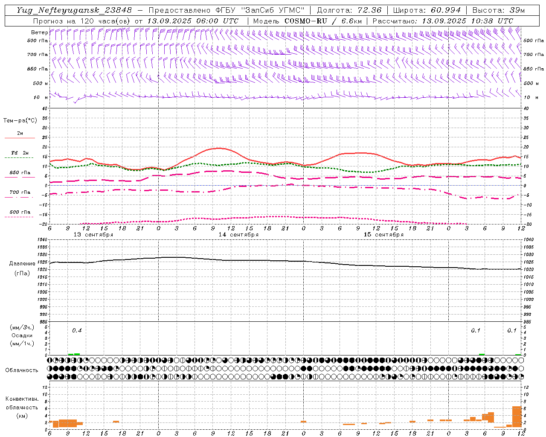
Task: Click '500 гПа' in the temperature legend
Action: [x=20, y=212]
